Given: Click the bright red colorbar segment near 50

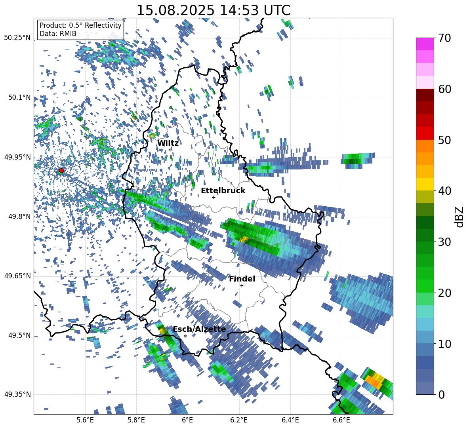Looking at the screenshot, I should click(x=425, y=133).
